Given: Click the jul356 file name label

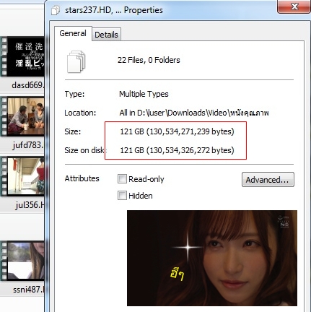Looking at the screenshot, I should [x=30, y=205].
